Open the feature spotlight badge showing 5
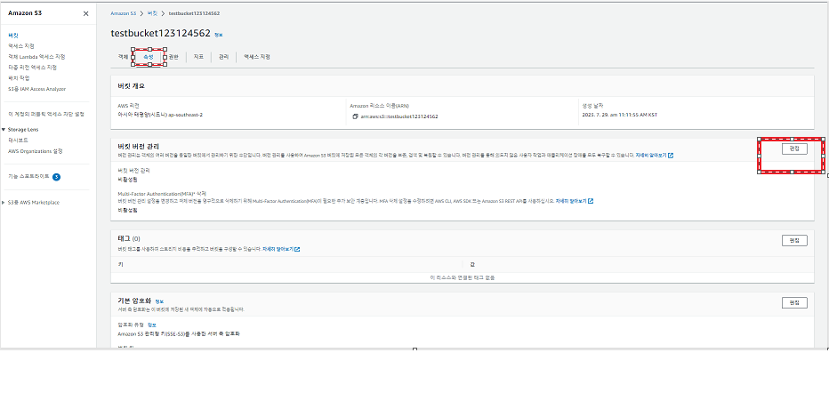 [x=57, y=177]
